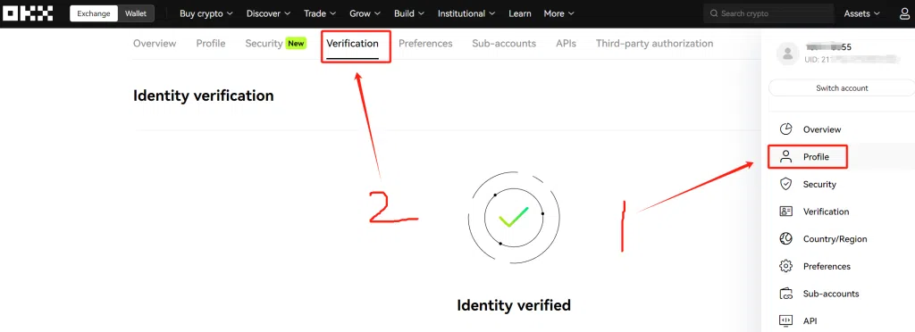Expand the Buy crypto dropdown
Screen dimensions: 915x332
(x=206, y=13)
